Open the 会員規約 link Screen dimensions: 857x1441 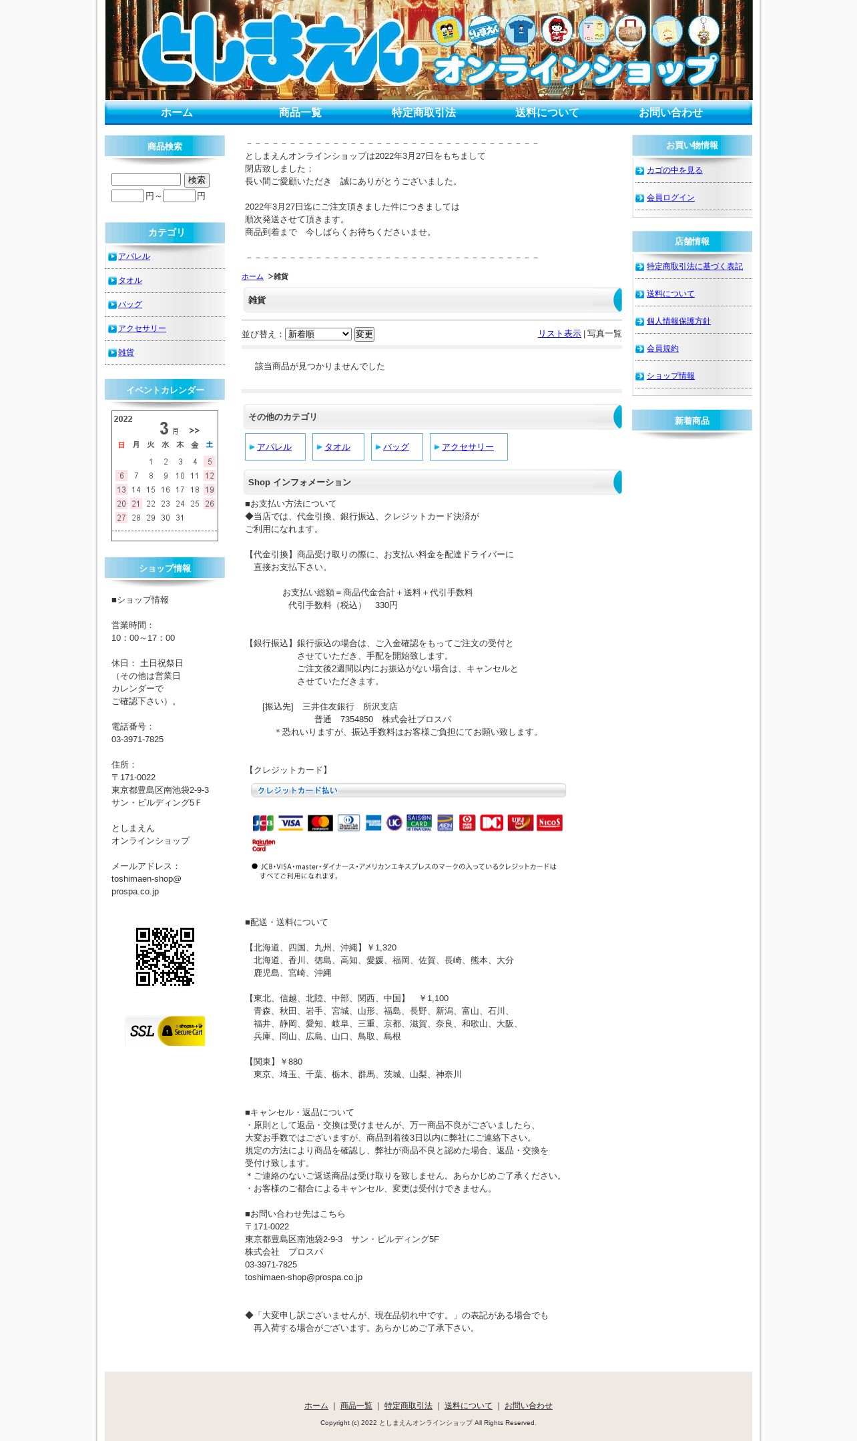pyautogui.click(x=662, y=348)
